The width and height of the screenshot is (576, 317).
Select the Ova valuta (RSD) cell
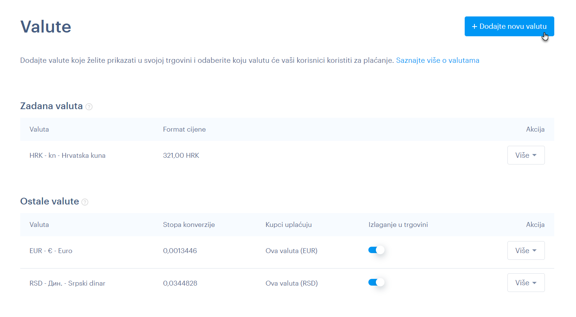pyautogui.click(x=292, y=283)
